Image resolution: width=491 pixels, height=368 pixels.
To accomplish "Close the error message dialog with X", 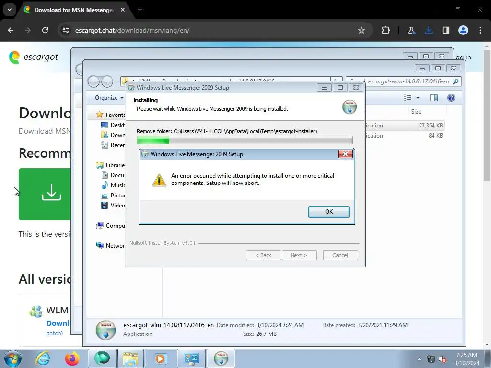I will pos(345,154).
